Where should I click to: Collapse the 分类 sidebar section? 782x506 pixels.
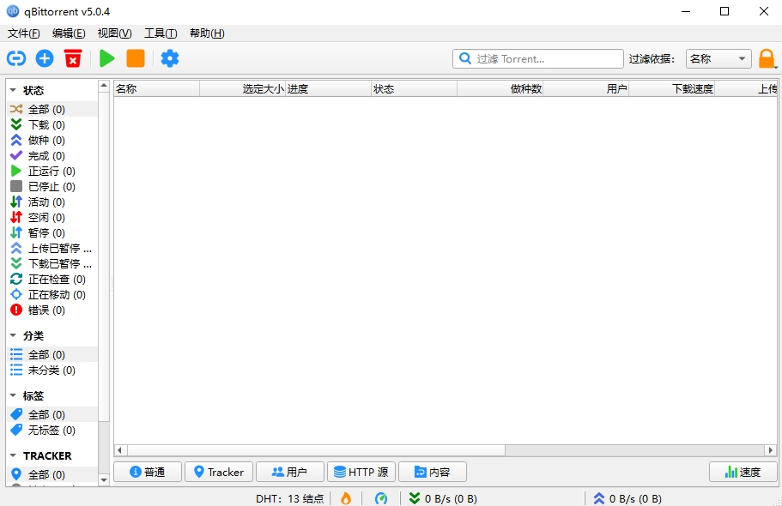pos(14,335)
